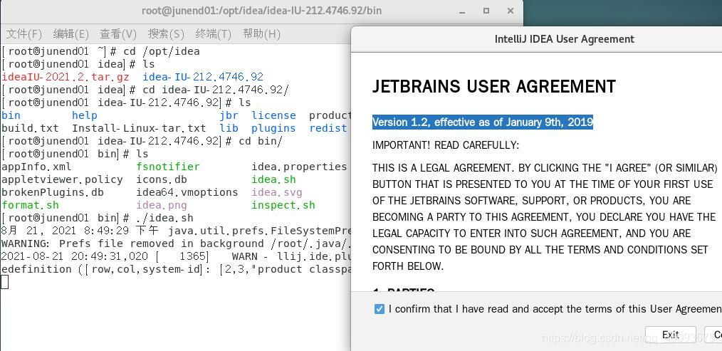Click the ./idea.sh command line
This screenshot has width=722, height=351.
164,218
